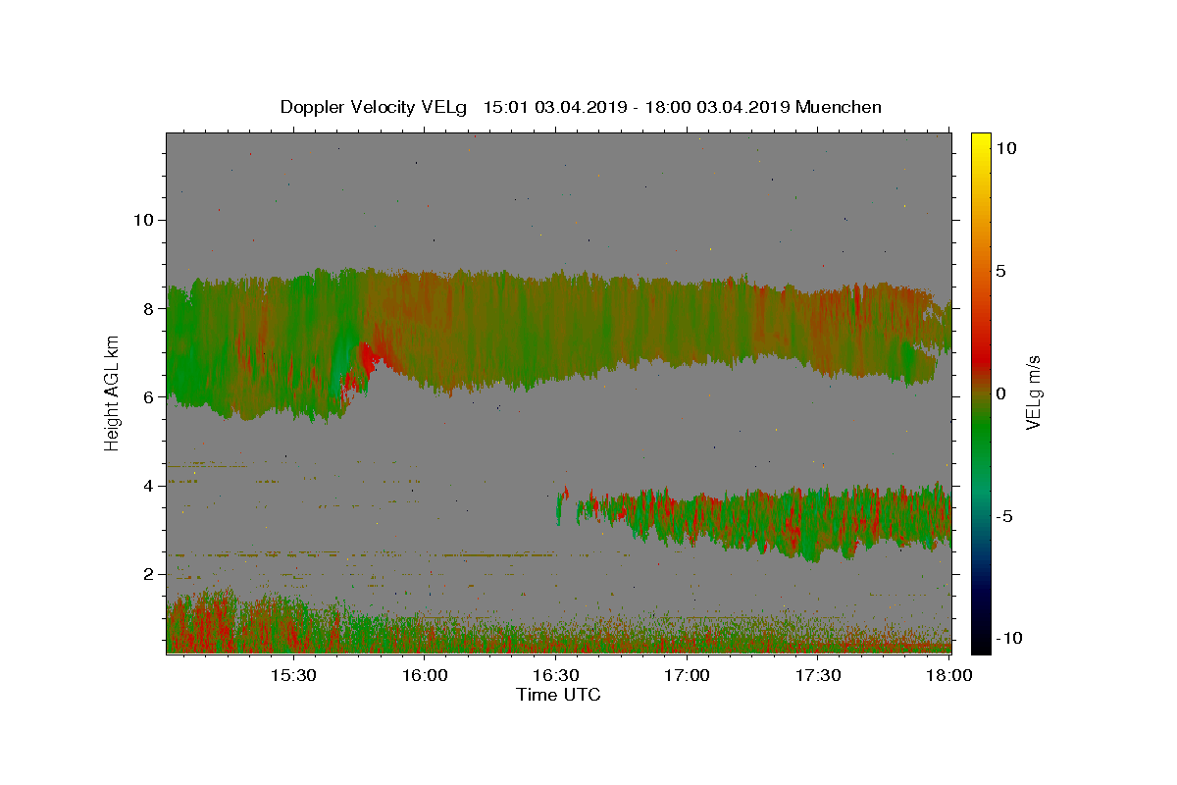Click the 17:30 time tick label

tap(818, 676)
